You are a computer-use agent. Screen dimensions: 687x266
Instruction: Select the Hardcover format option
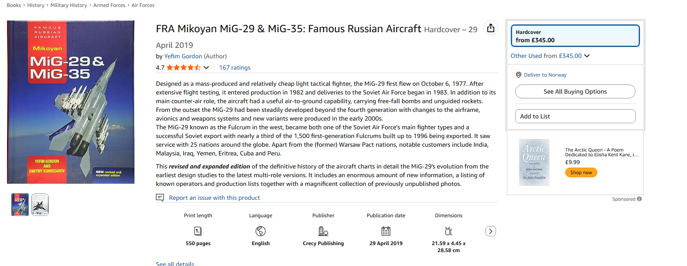[x=575, y=36]
